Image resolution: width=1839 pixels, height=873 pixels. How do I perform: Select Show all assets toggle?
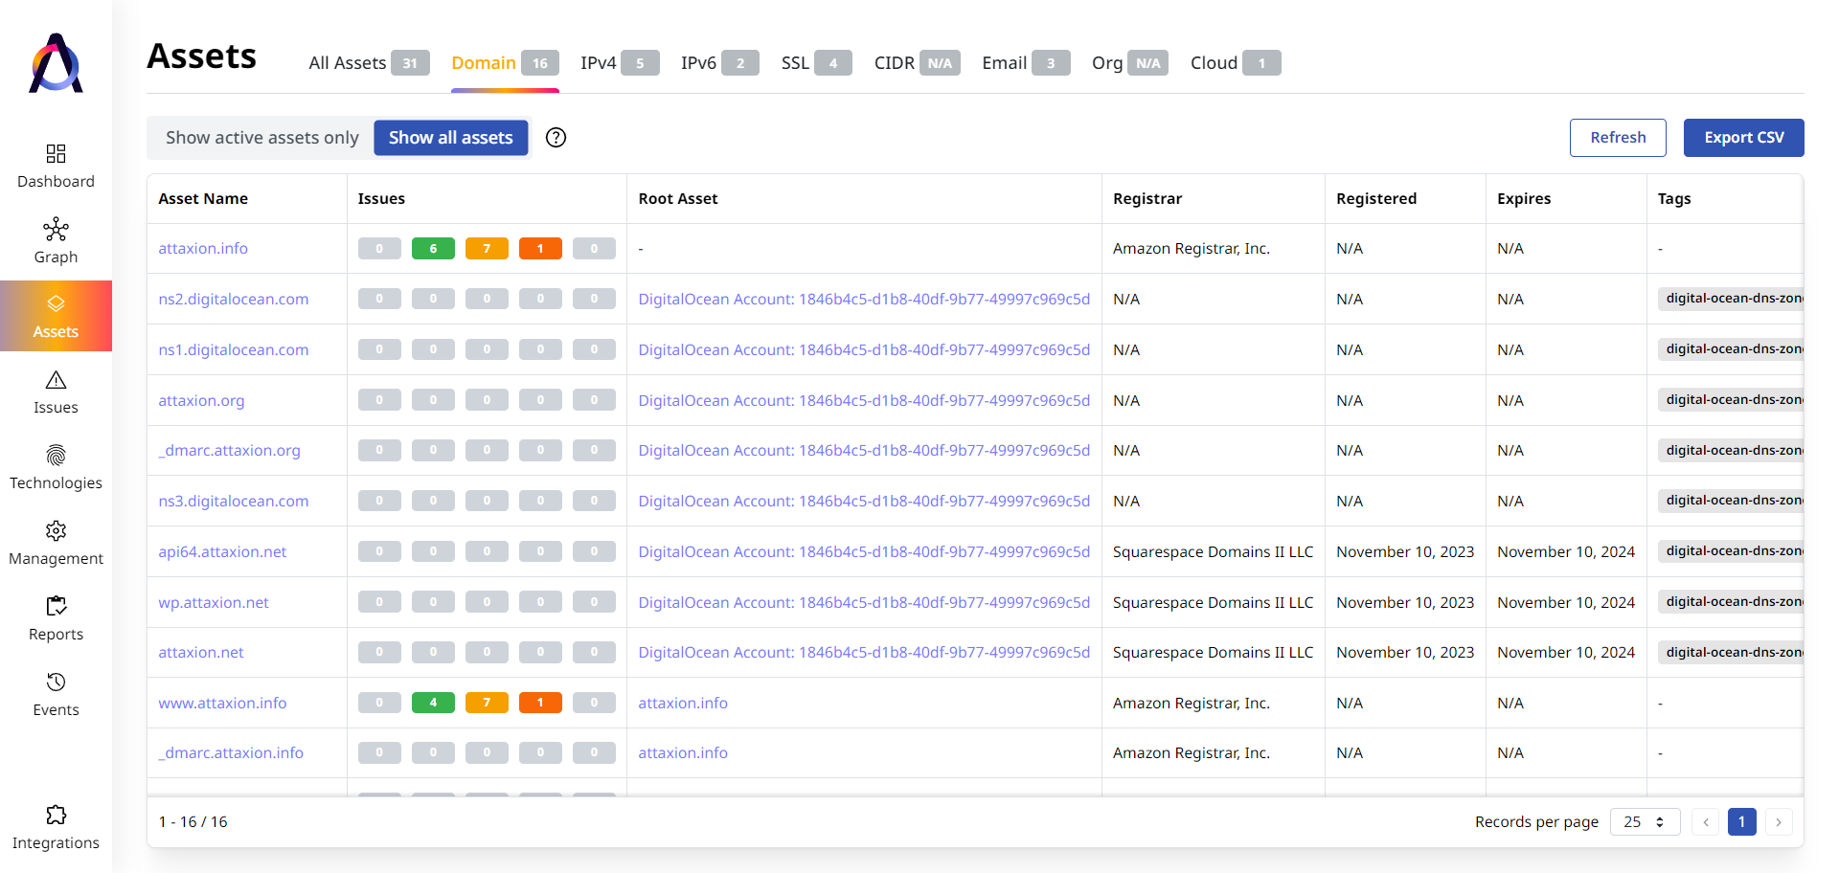click(450, 138)
